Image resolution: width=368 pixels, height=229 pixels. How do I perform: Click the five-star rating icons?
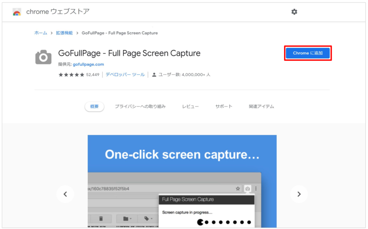(x=72, y=75)
